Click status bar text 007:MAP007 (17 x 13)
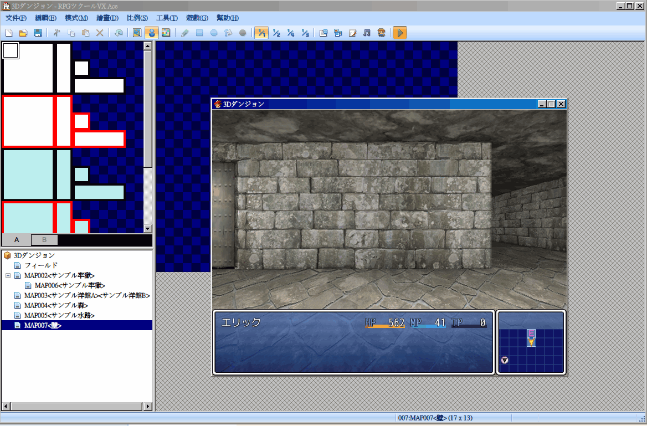 click(435, 418)
